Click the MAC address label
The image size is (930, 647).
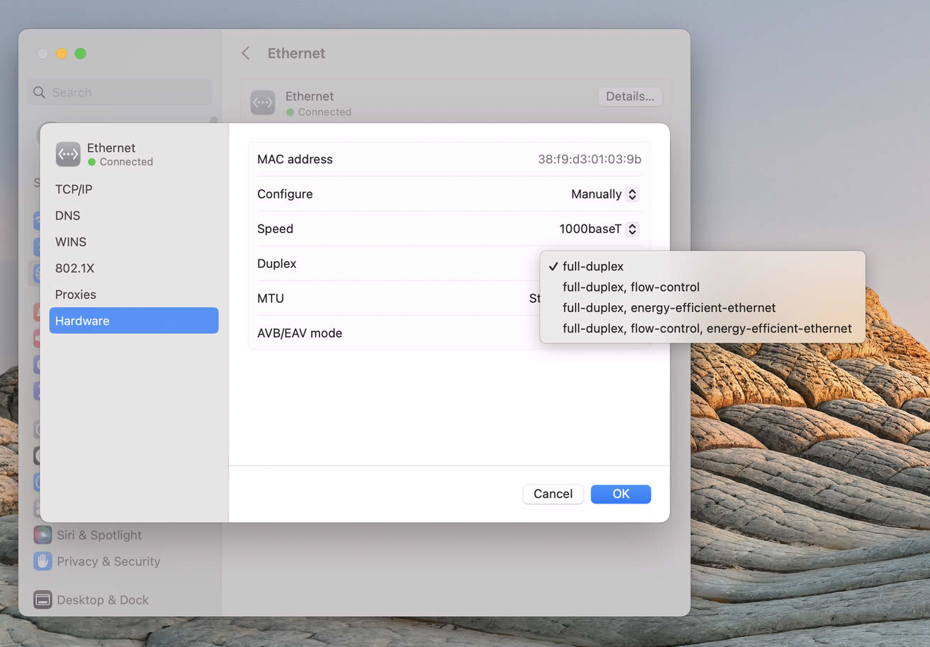[x=295, y=160]
